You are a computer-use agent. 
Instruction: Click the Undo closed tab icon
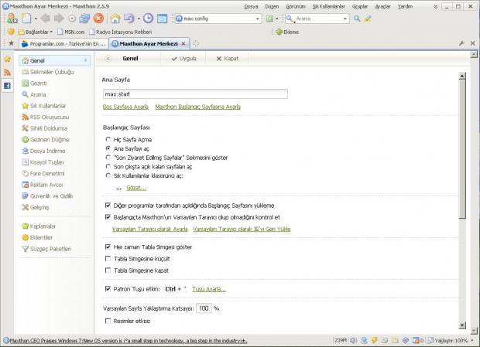coord(129,19)
